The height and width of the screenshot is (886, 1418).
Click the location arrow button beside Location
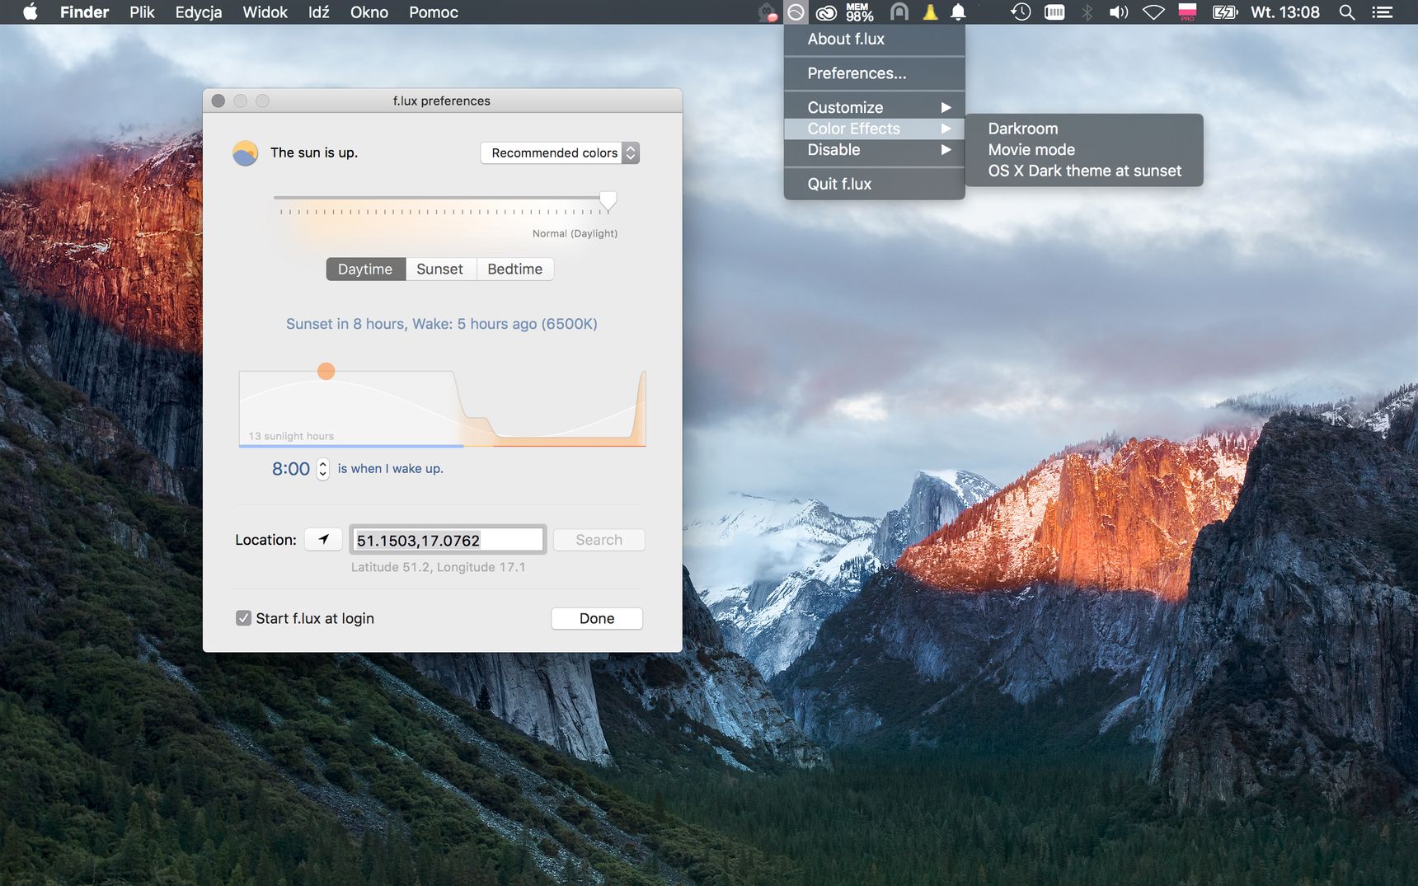point(323,539)
